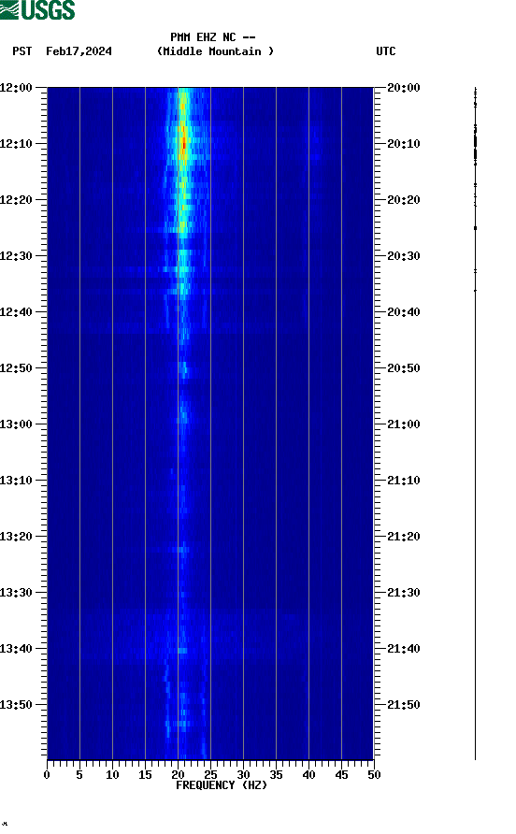Image resolution: width=516 pixels, height=834 pixels.
Task: Click the '20' frequency axis label
Action: pos(178,775)
